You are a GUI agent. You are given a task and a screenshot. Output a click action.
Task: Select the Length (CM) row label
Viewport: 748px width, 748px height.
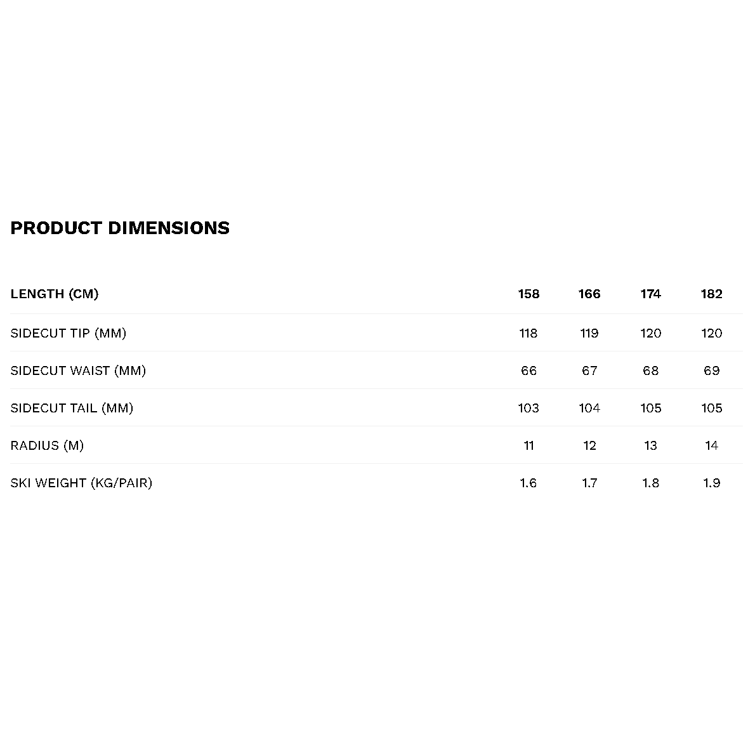[55, 294]
